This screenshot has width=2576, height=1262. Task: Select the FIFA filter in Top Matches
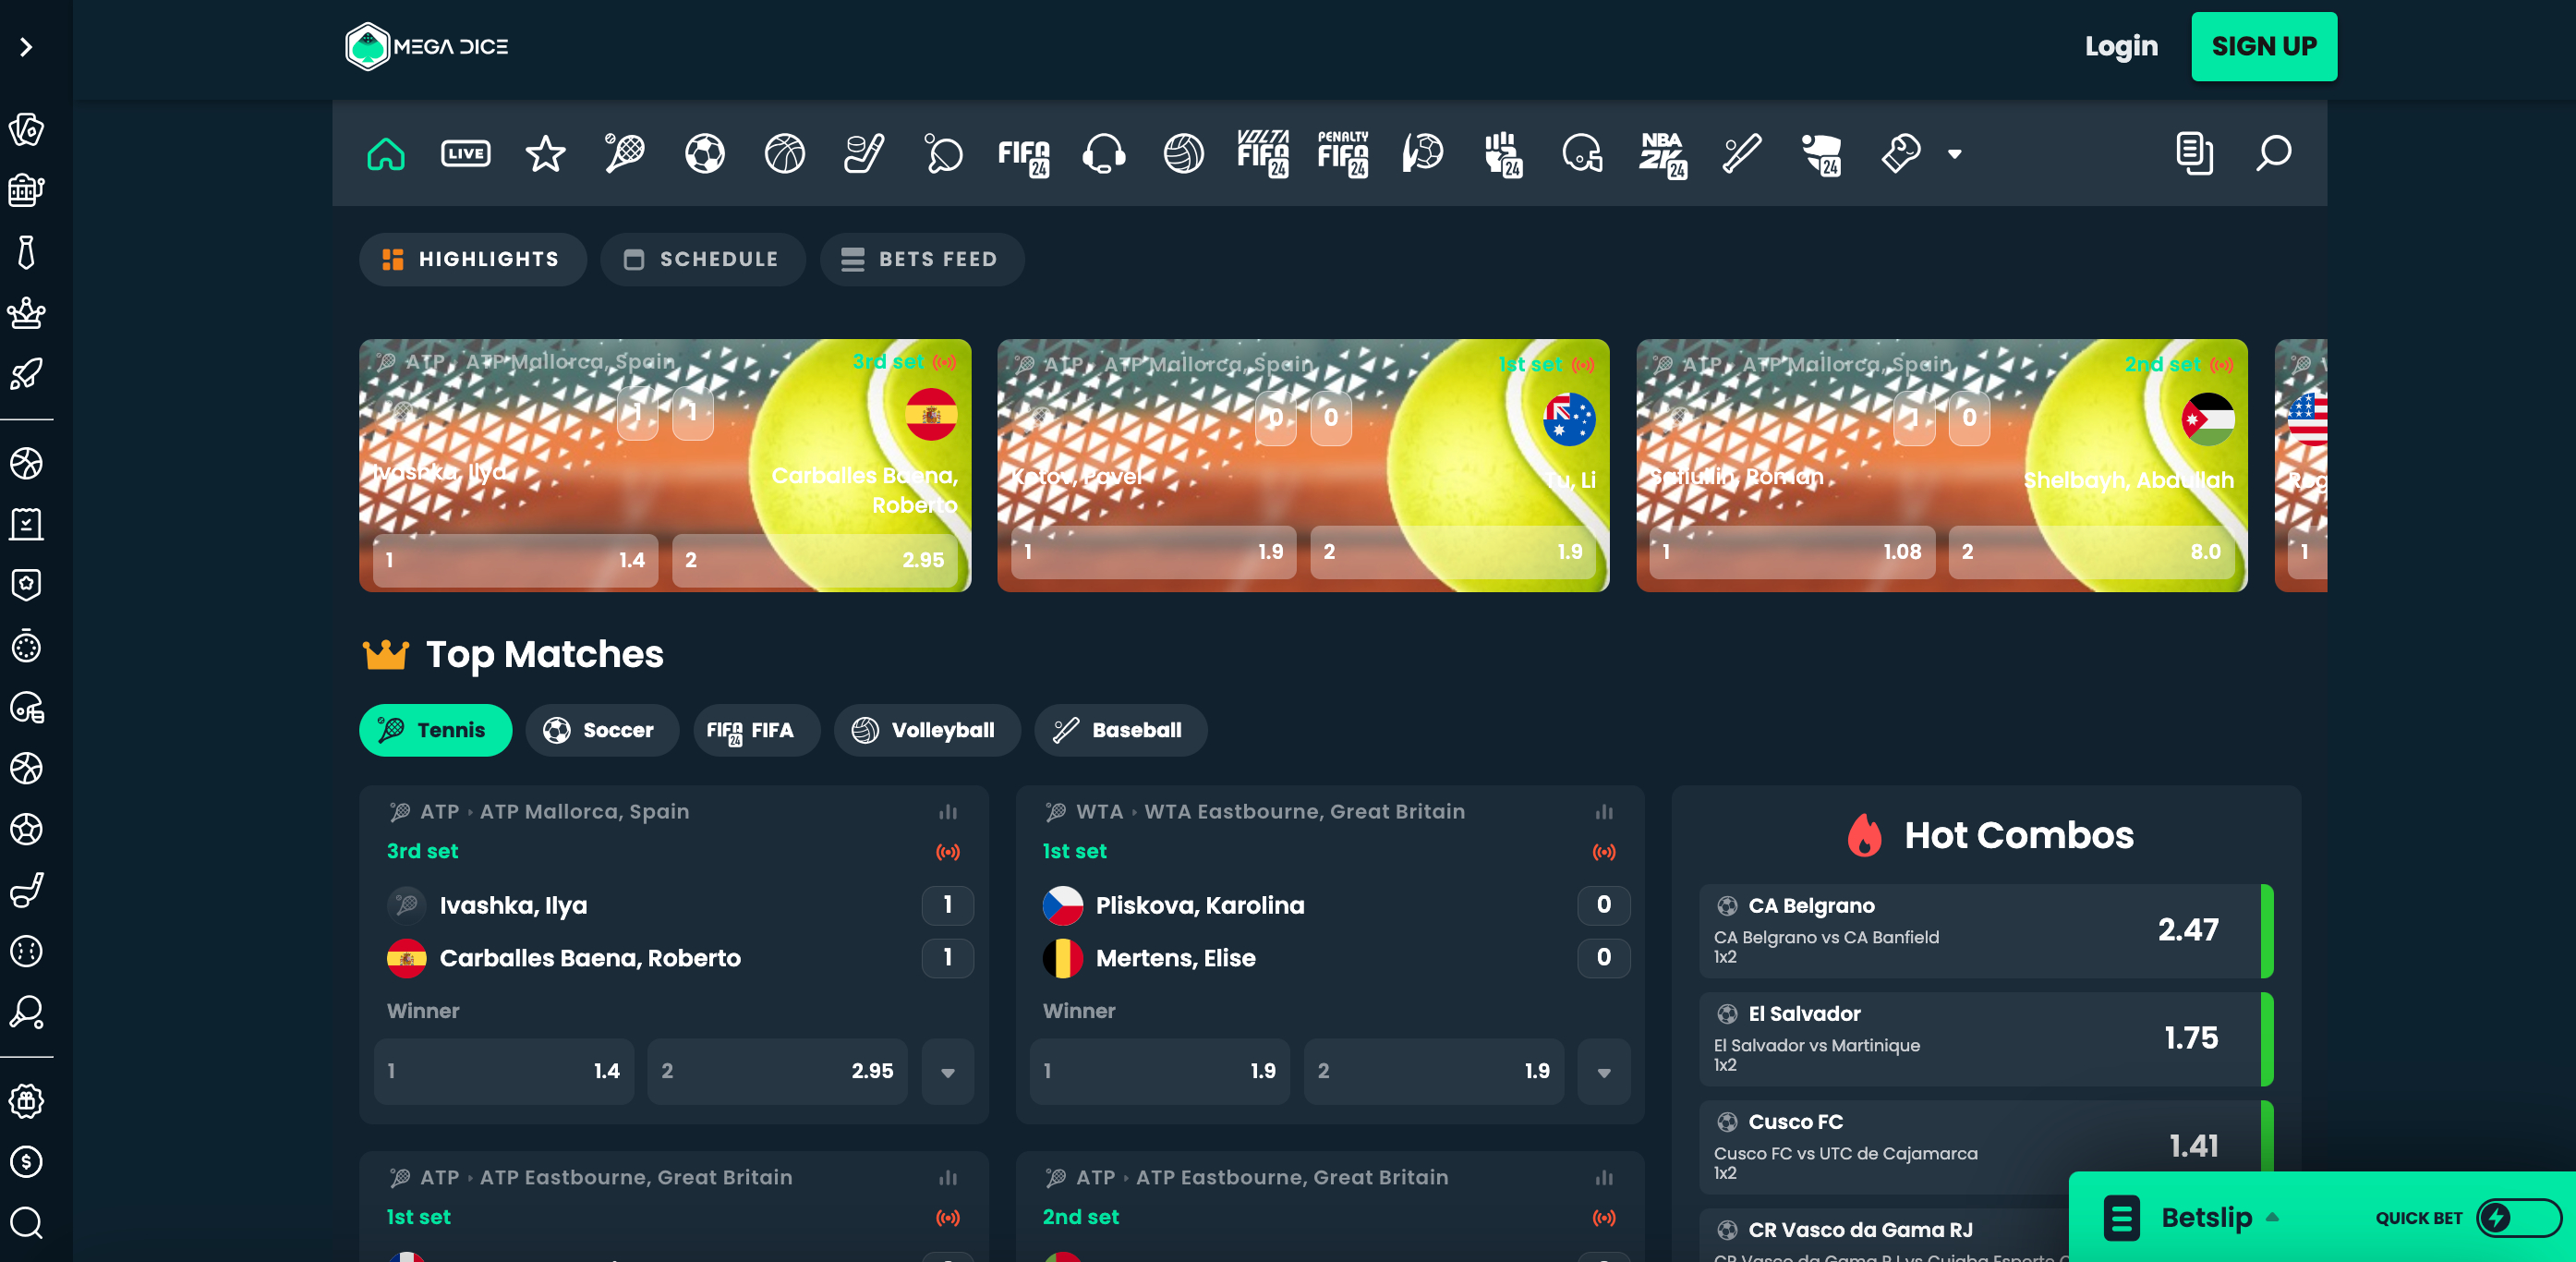757,731
